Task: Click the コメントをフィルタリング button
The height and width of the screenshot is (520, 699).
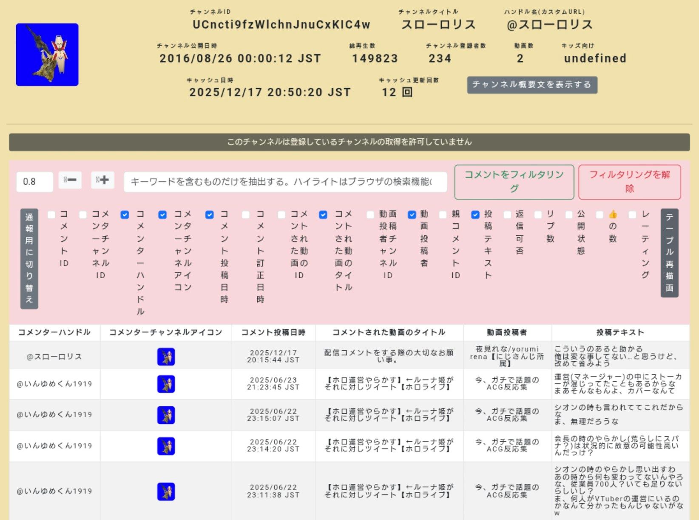Action: [514, 182]
